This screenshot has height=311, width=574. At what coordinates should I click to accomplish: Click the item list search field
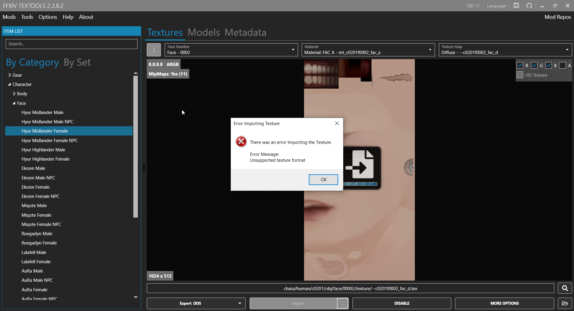click(x=71, y=44)
